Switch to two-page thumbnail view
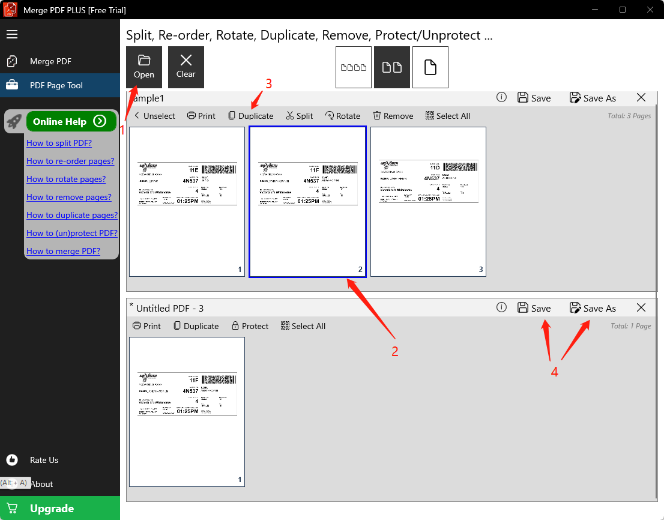664x520 pixels. (391, 67)
